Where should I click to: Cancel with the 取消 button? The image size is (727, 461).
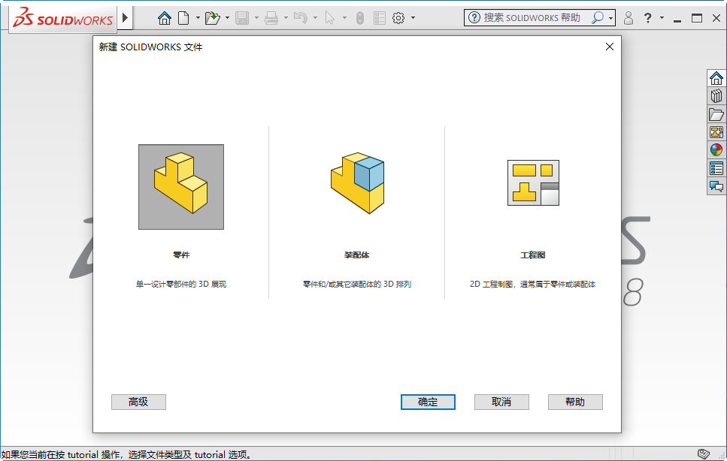click(501, 402)
